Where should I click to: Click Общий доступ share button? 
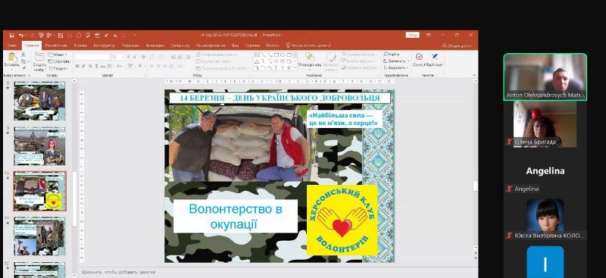pyautogui.click(x=458, y=45)
